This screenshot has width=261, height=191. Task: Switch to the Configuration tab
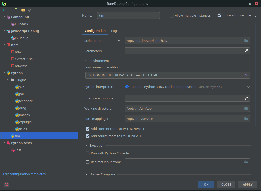coord(95,31)
